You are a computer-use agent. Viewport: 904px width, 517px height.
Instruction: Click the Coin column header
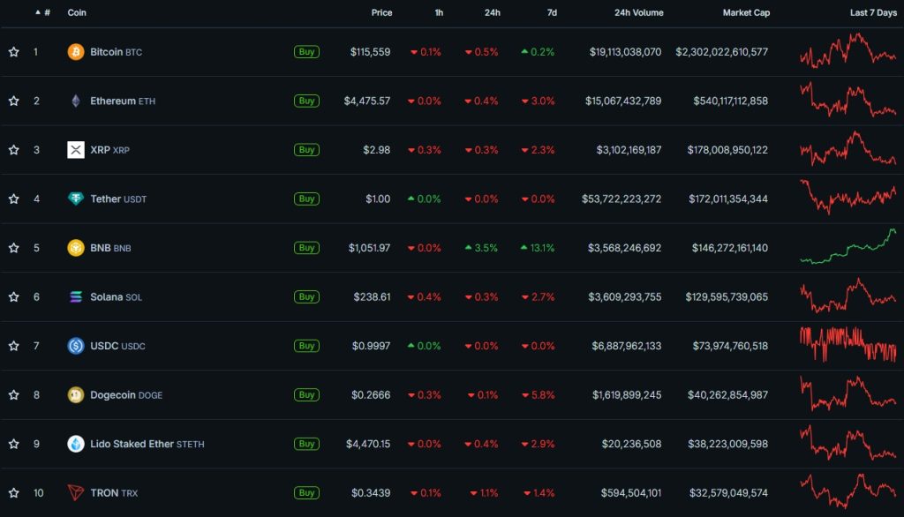pyautogui.click(x=77, y=13)
